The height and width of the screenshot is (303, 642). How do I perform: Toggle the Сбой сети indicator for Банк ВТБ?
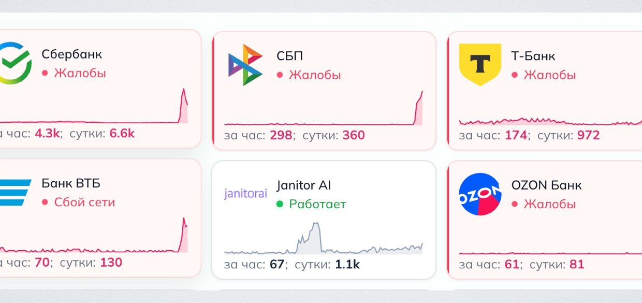[x=46, y=203]
